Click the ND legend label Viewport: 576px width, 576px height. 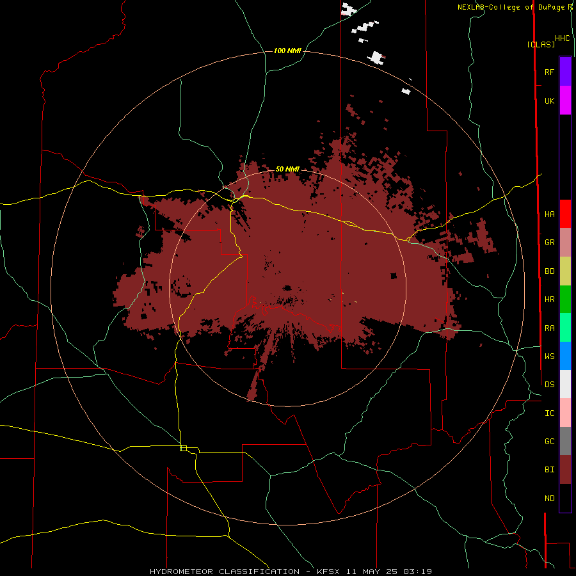pos(550,498)
